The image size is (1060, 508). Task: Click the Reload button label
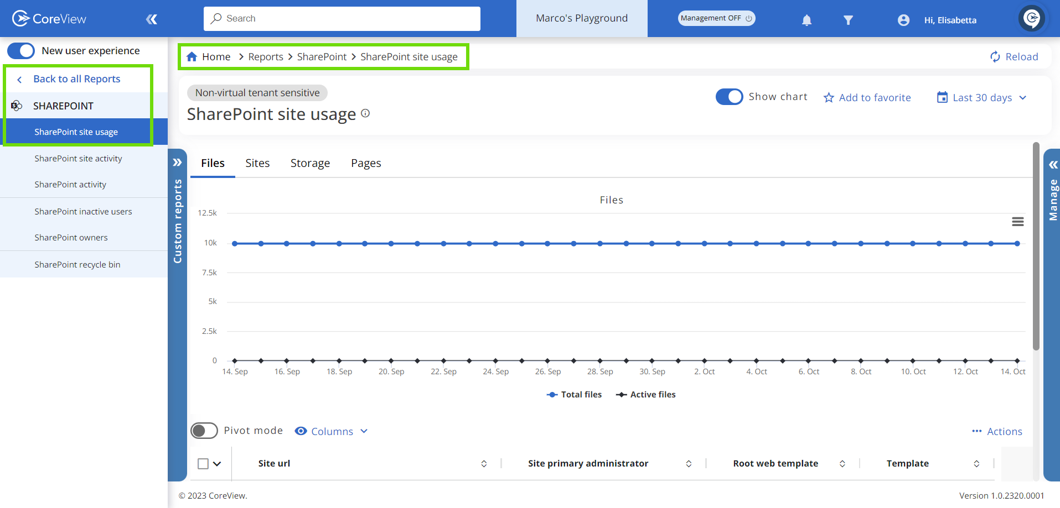[1021, 57]
